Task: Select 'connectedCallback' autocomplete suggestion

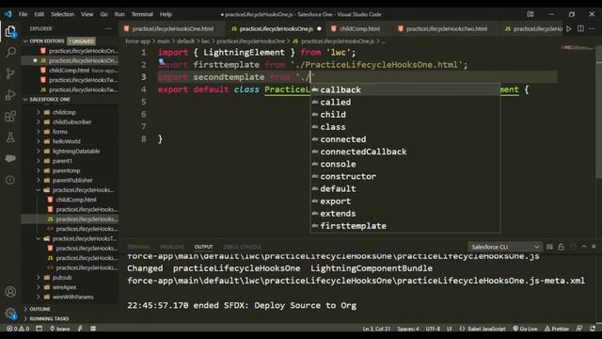Action: 405,152
